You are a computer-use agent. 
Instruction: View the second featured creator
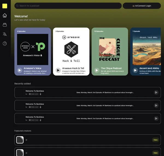click(x=156, y=153)
